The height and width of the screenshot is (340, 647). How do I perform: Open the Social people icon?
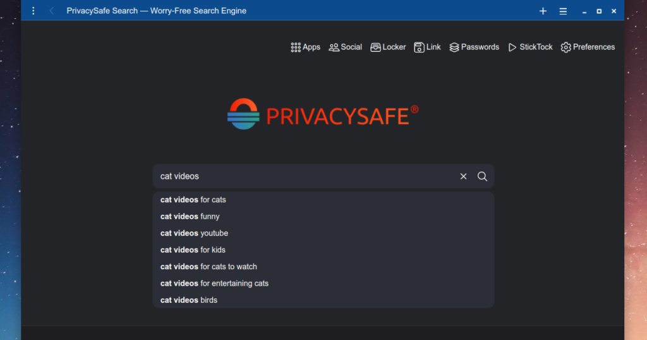[334, 47]
